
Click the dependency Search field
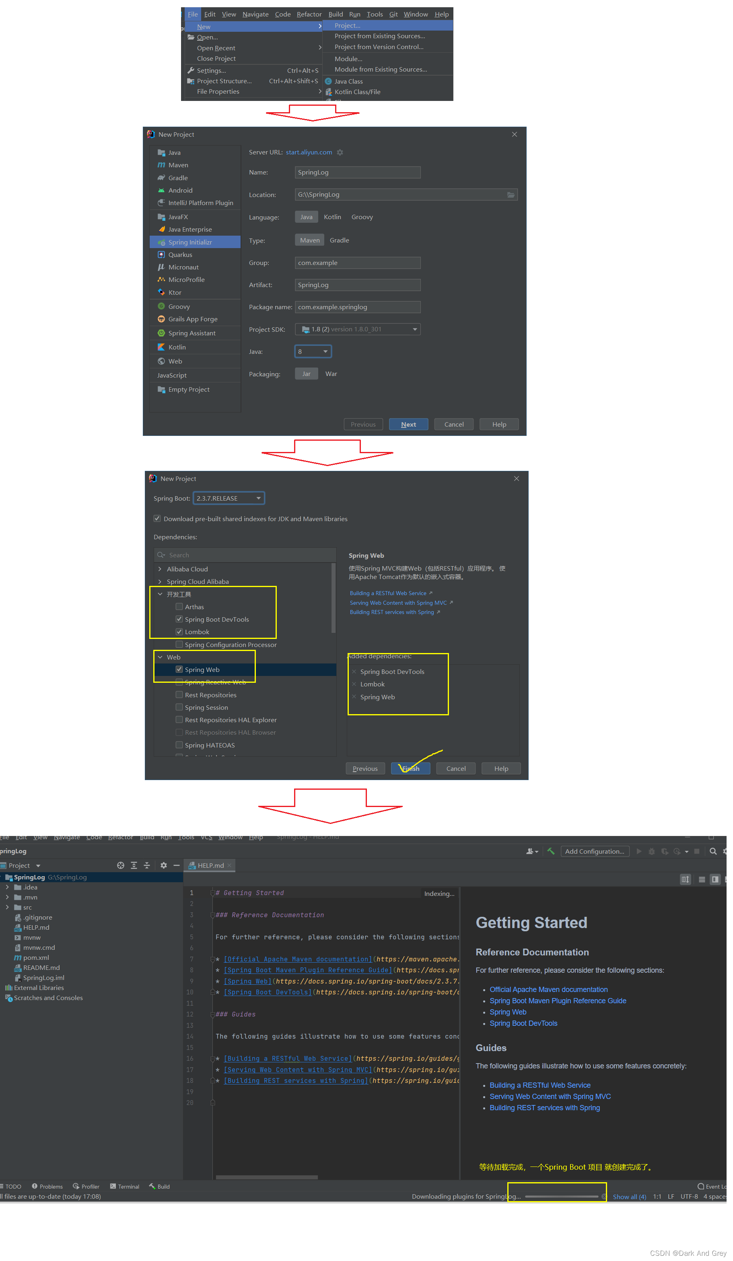tap(245, 555)
